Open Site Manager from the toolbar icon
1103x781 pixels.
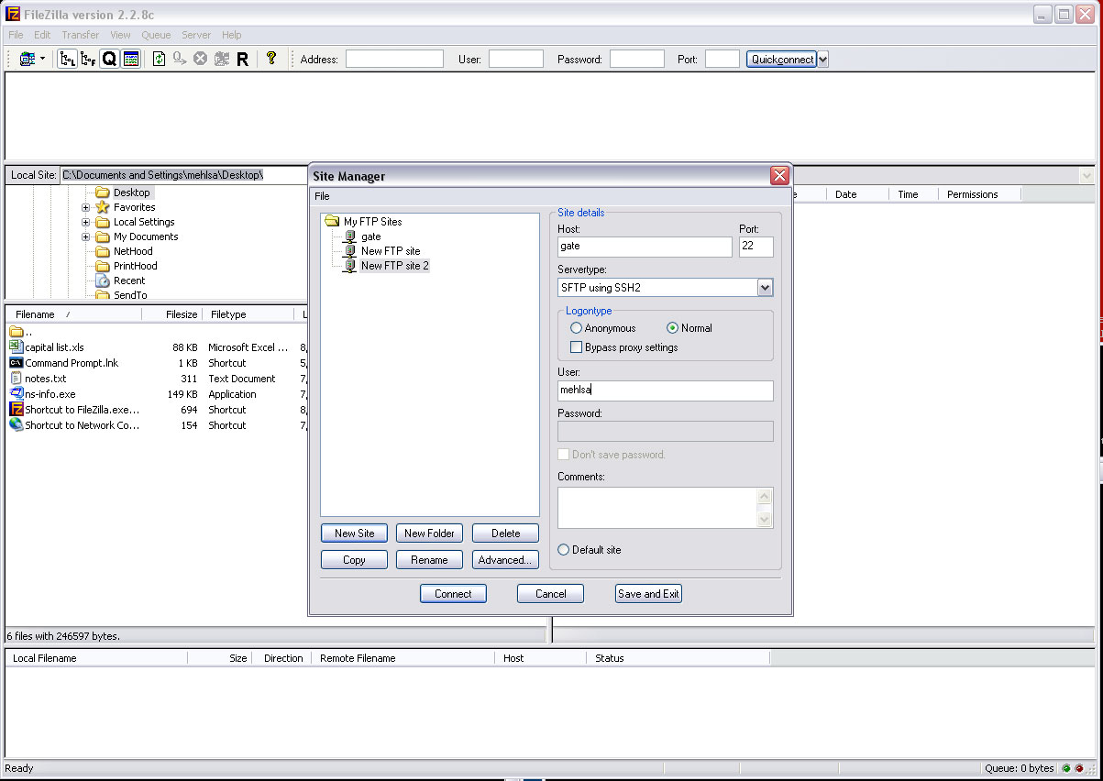27,59
